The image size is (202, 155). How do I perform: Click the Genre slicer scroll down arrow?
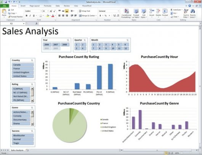[32, 124]
